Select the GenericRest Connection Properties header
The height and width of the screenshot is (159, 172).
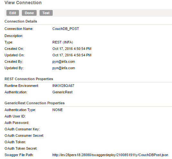pos(34,103)
